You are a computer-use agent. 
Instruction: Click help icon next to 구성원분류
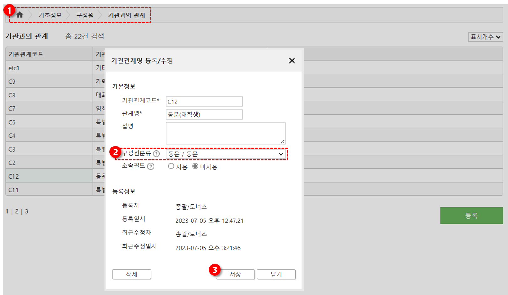click(156, 153)
